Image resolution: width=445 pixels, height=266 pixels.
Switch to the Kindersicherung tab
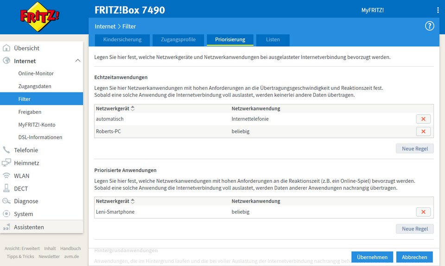click(122, 40)
